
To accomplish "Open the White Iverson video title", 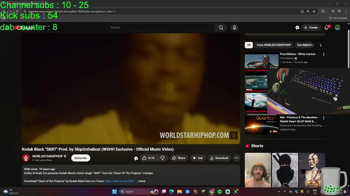I will click(297, 54).
